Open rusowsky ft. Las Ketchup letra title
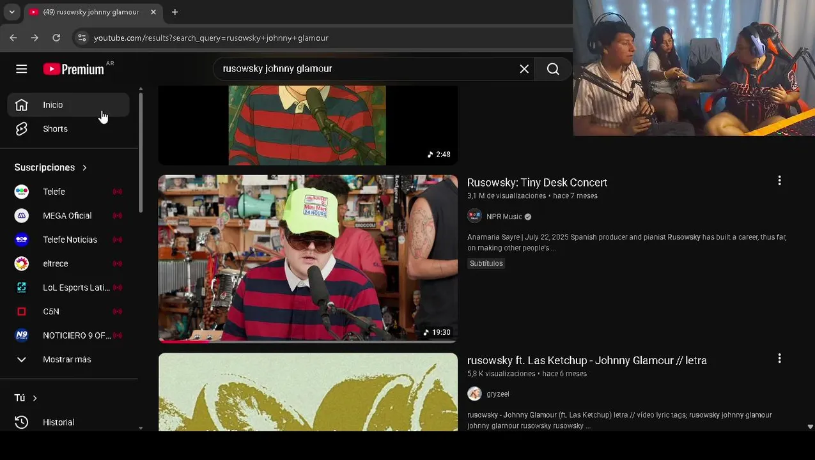This screenshot has height=460, width=815. pos(587,360)
